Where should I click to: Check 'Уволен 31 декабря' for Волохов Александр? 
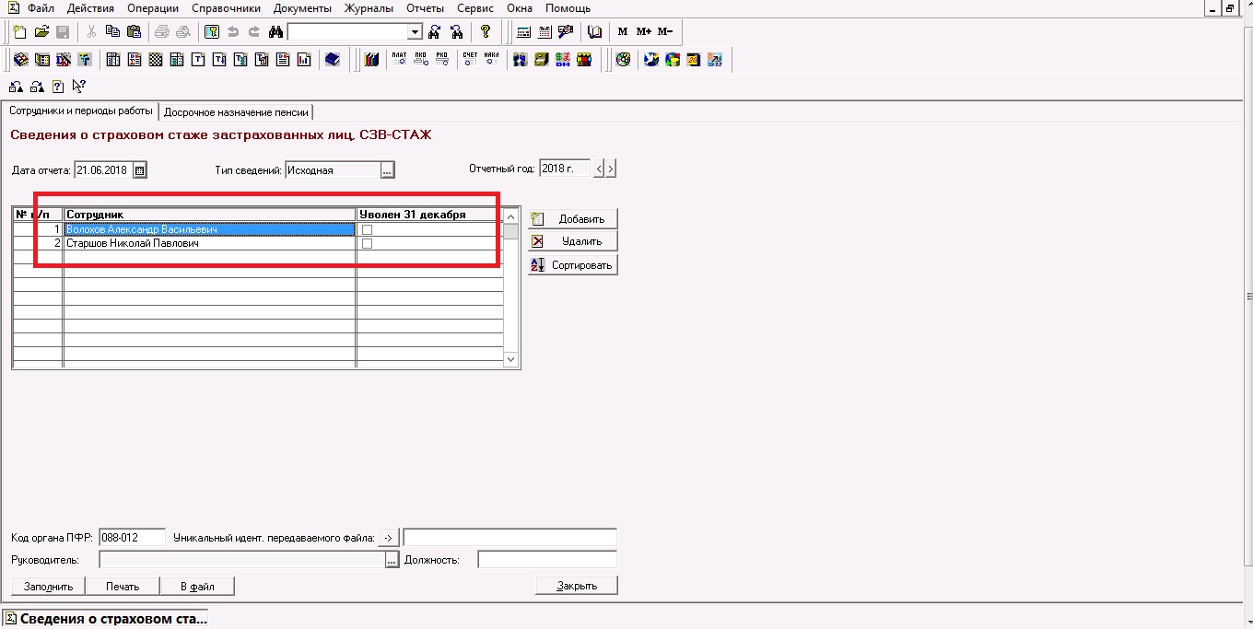click(x=367, y=229)
